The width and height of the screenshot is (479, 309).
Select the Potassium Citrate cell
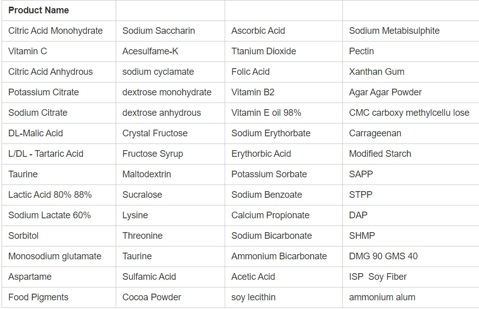tap(43, 92)
